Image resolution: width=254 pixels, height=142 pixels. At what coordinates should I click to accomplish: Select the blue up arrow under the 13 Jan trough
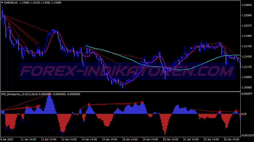[x=62, y=133]
